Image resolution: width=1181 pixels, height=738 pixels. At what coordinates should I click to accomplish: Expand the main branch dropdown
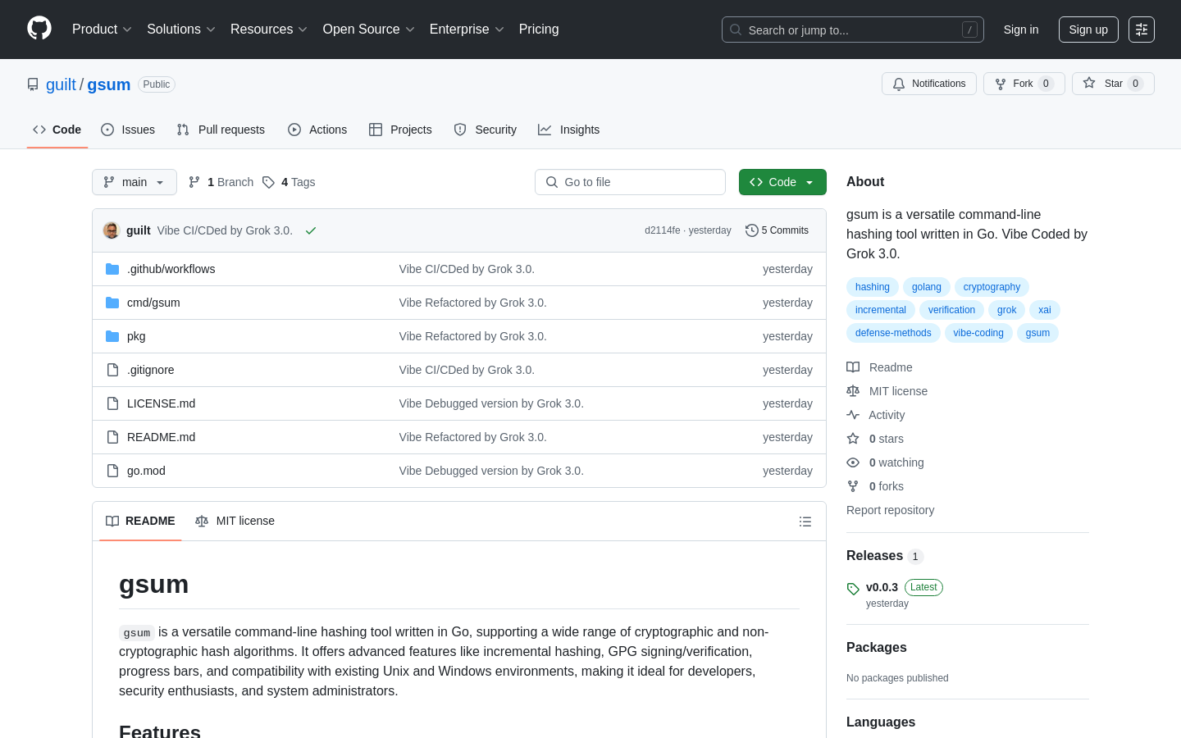point(135,182)
